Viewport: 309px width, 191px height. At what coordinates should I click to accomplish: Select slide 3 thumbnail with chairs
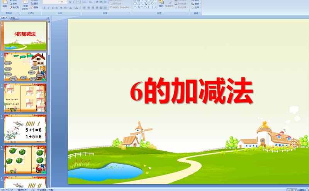coord(25,98)
